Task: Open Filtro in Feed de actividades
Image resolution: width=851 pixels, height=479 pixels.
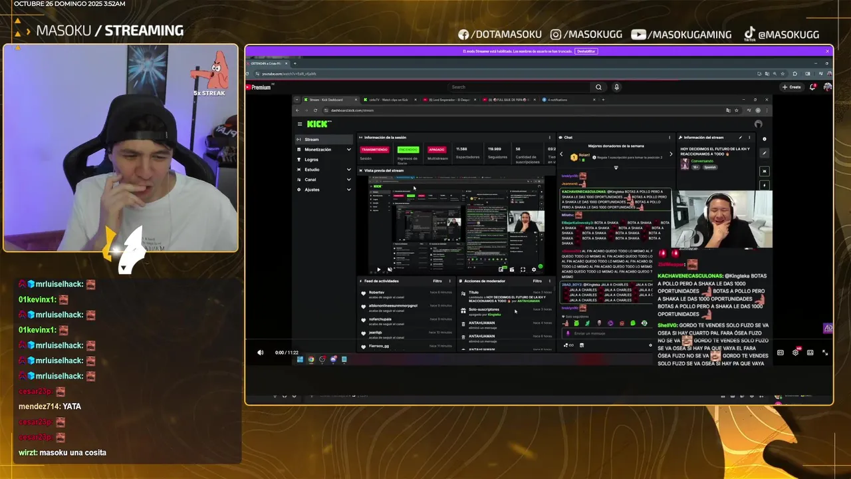Action: tap(437, 281)
